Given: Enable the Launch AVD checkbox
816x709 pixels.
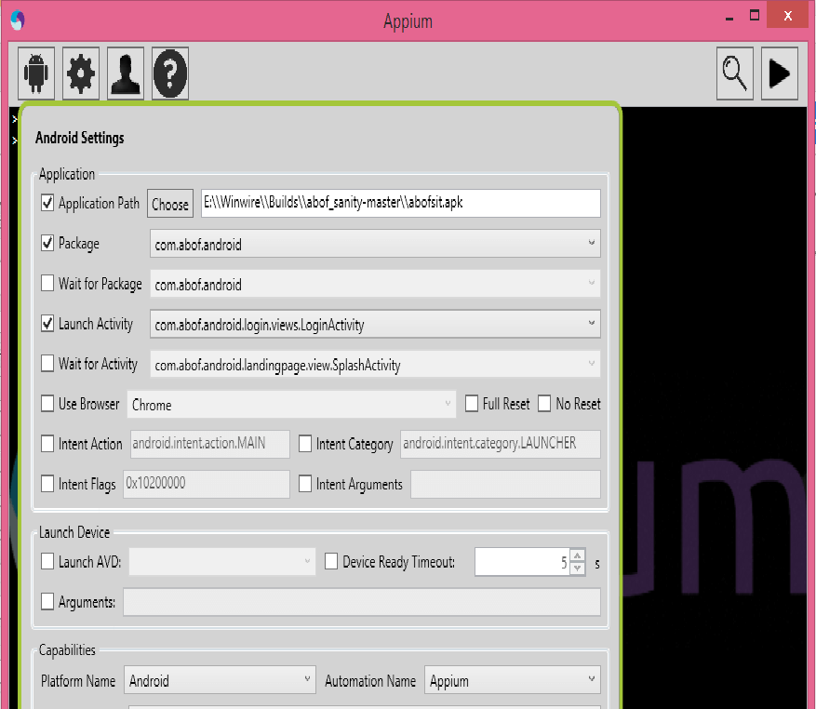Looking at the screenshot, I should 47,561.
